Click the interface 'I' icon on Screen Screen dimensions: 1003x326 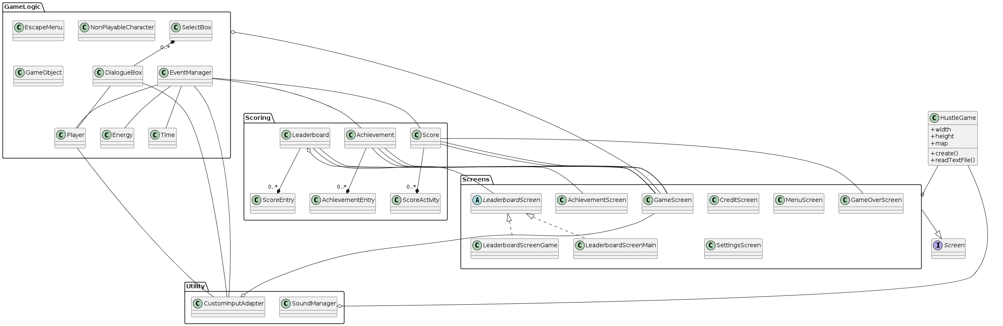point(938,246)
